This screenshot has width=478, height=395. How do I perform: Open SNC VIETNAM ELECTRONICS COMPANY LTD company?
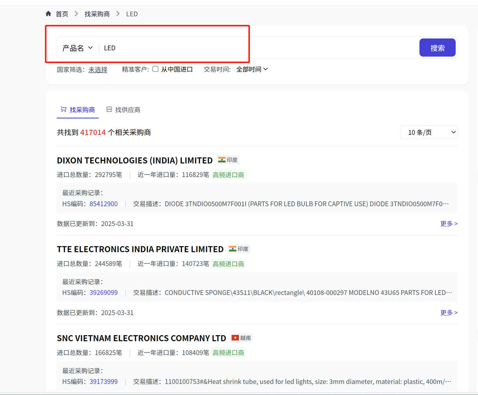coord(141,338)
